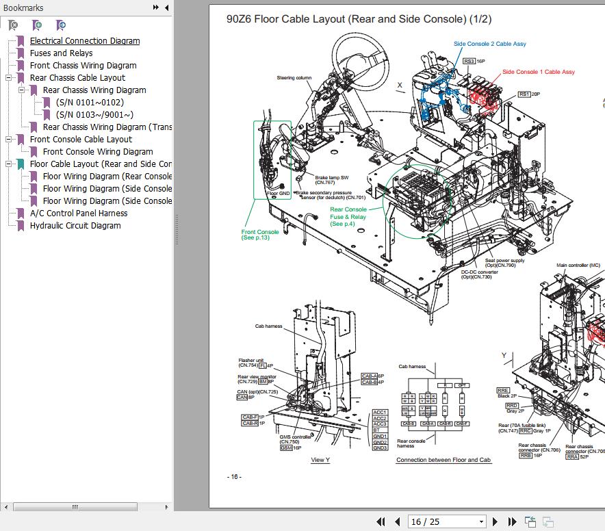Click the delete bookmark icon

coord(13,25)
